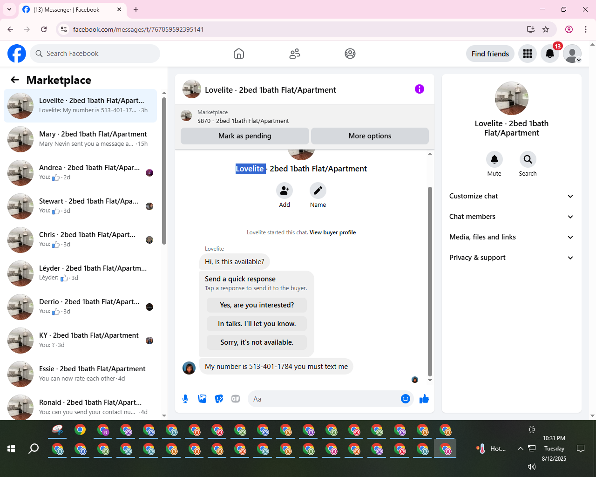596x477 pixels.
Task: Reload the page in Chrome
Action: point(44,29)
